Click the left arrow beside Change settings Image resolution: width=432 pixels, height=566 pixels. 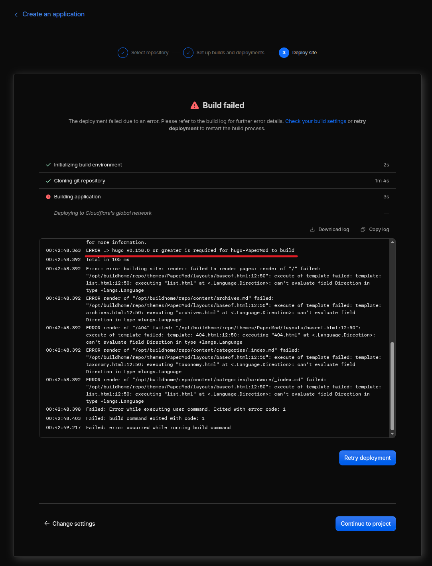click(47, 523)
